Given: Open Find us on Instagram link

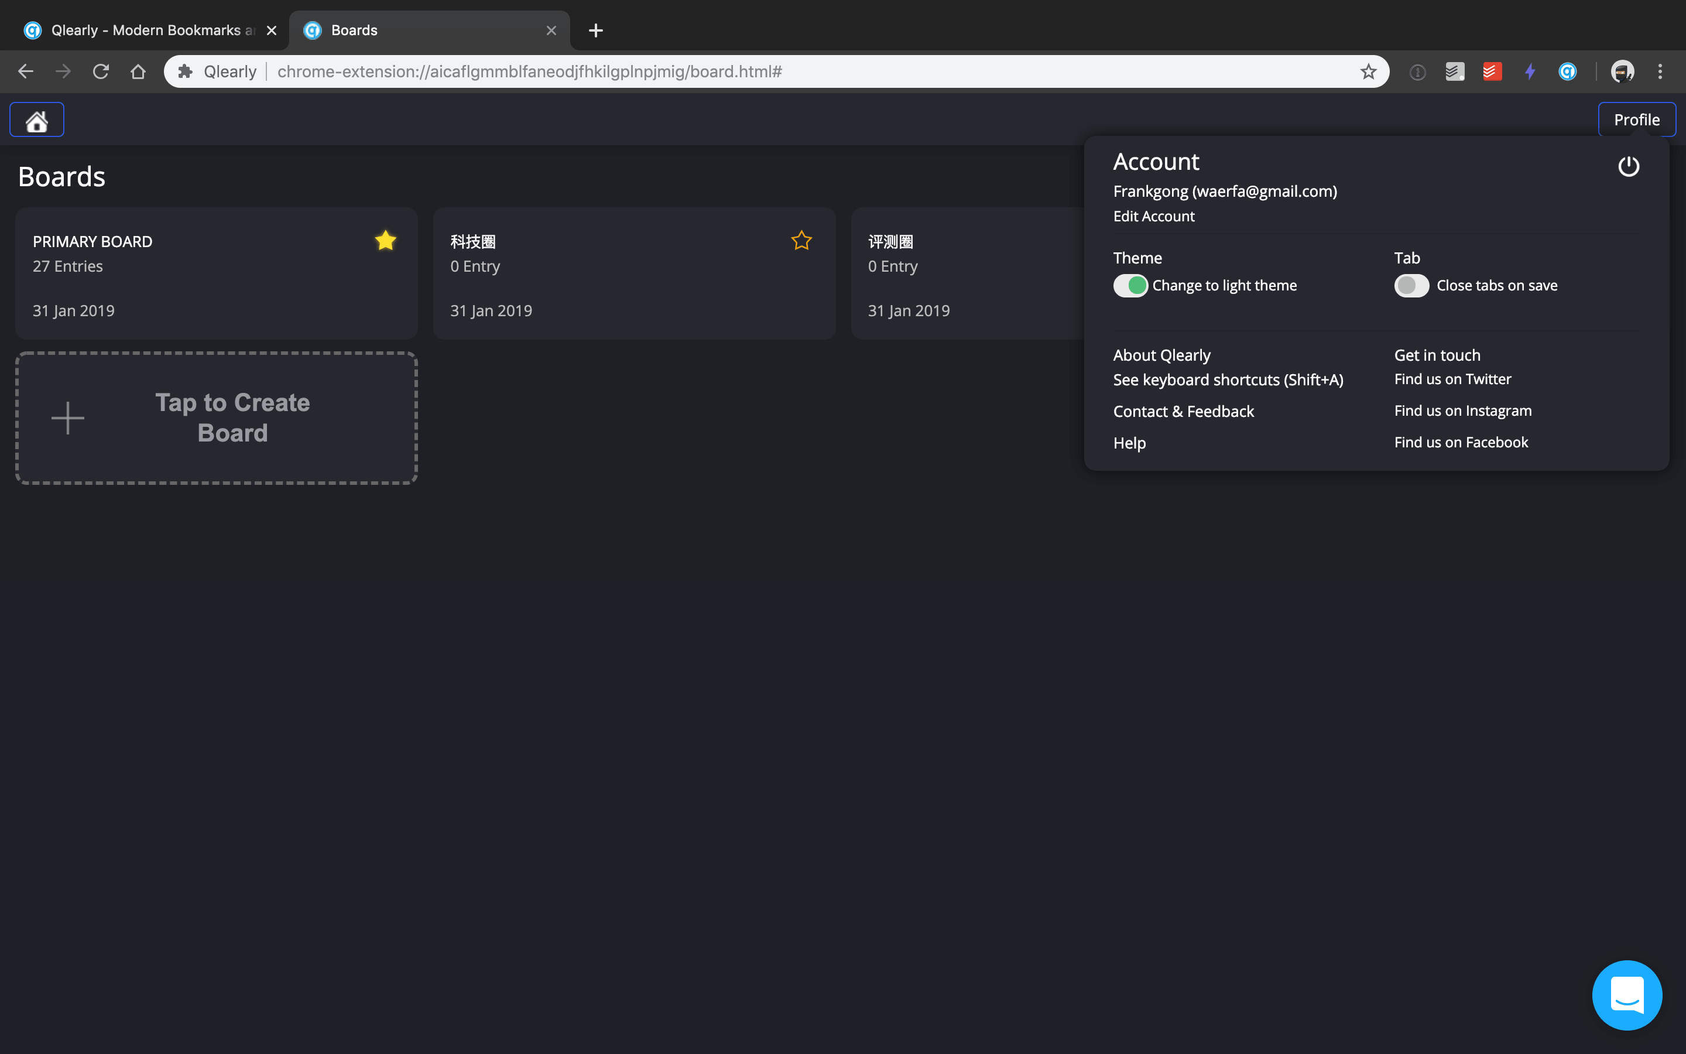Looking at the screenshot, I should coord(1462,410).
